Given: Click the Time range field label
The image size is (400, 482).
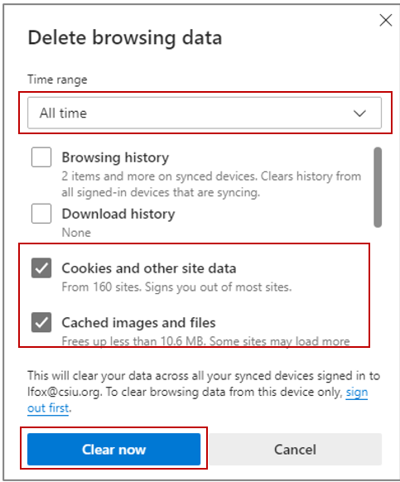Looking at the screenshot, I should pyautogui.click(x=57, y=80).
